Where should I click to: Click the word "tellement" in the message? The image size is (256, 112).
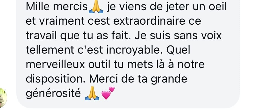pyautogui.click(x=50, y=50)
